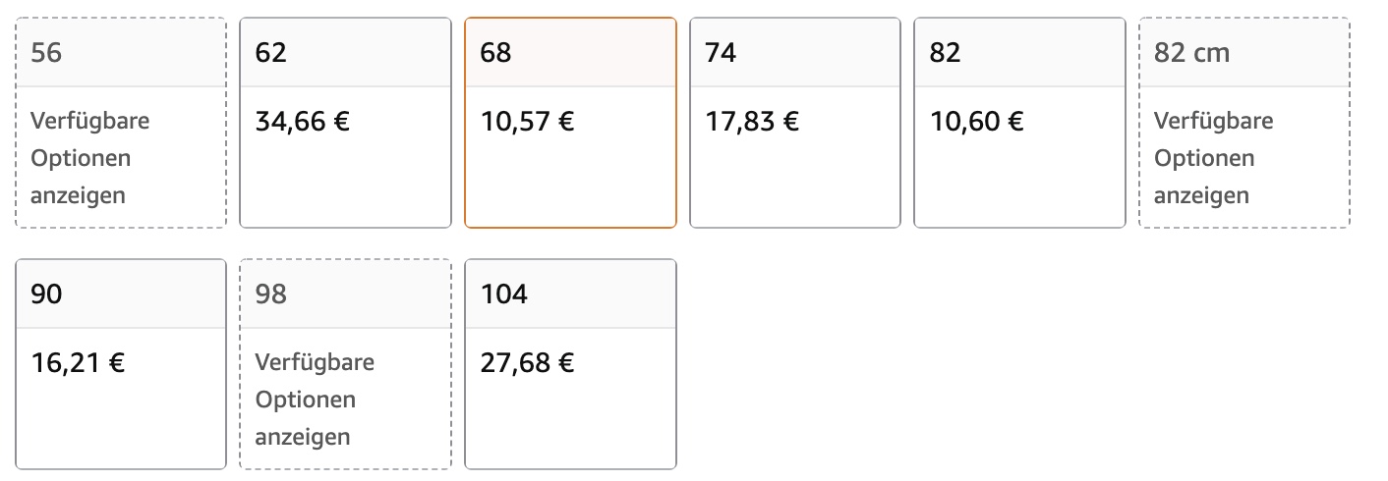Viewport: 1388px width, 481px height.
Task: Click the 10,60 € price
Action: [x=977, y=122]
